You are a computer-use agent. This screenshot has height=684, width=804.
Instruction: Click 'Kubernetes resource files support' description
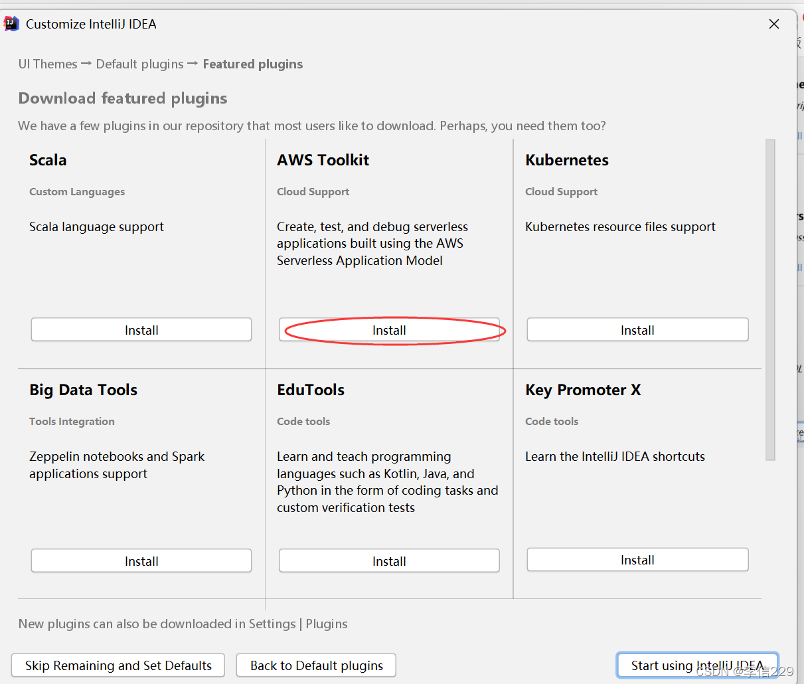click(x=620, y=226)
